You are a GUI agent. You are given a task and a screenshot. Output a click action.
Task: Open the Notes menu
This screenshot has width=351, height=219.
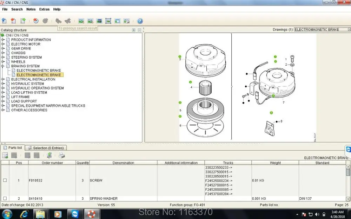click(x=31, y=9)
